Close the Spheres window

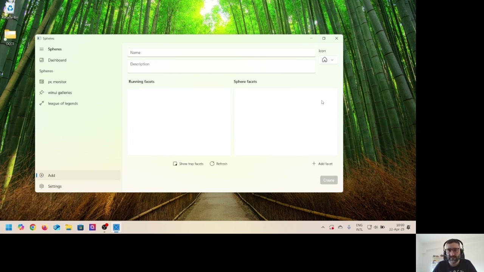(337, 38)
